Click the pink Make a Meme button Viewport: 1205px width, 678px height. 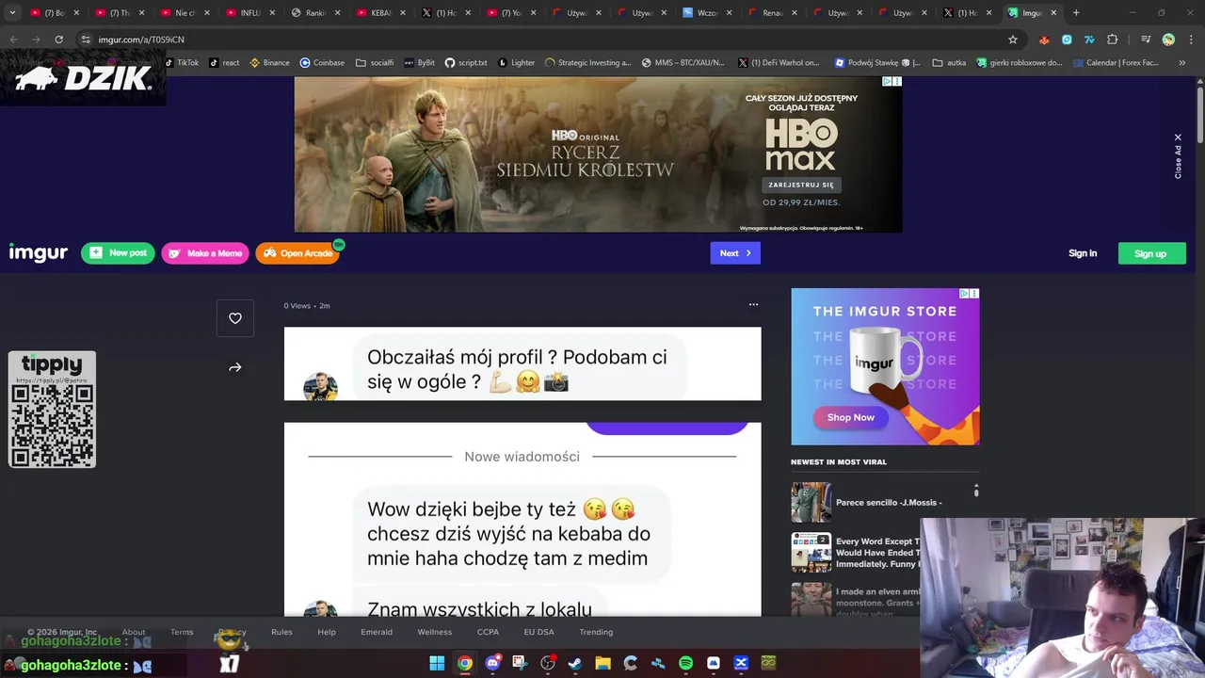click(205, 253)
